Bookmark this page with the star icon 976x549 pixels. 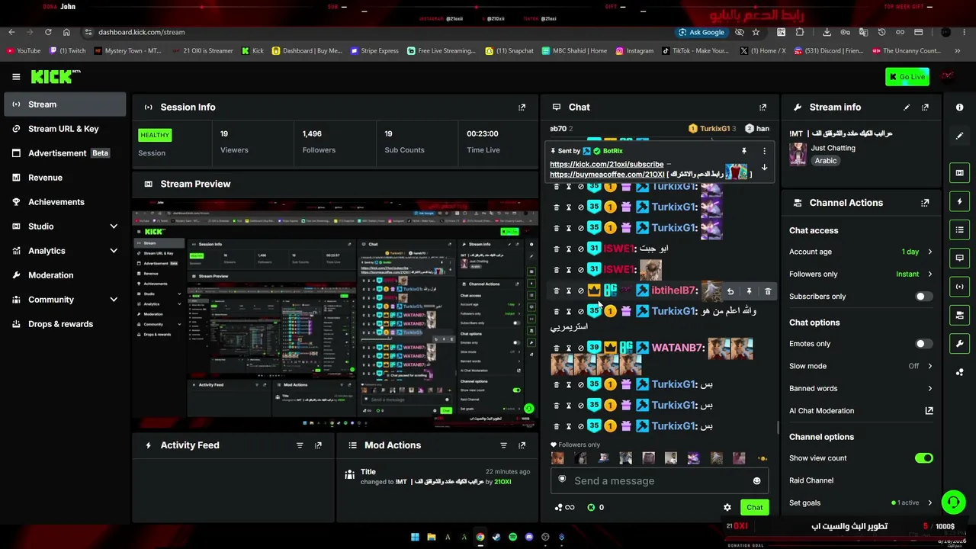click(756, 32)
